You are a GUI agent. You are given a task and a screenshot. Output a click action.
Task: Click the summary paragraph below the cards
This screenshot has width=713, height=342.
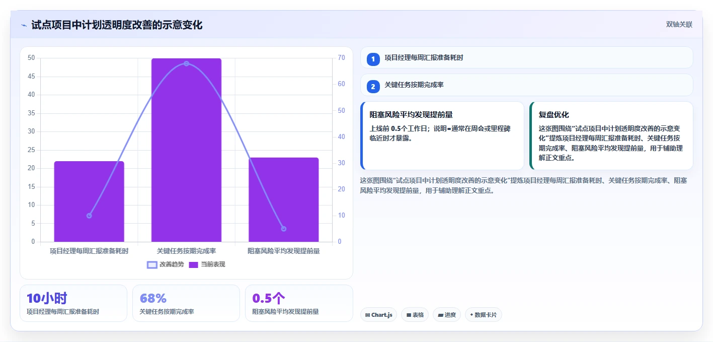click(524, 185)
